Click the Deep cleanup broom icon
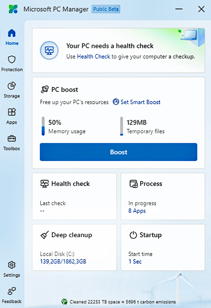This screenshot has height=308, width=211. point(45,235)
